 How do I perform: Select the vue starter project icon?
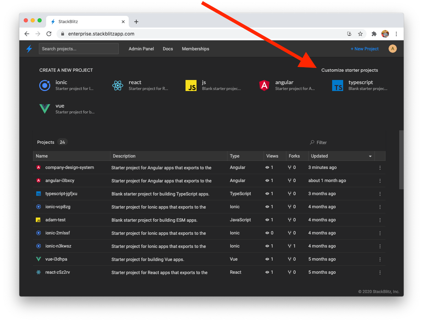[45, 109]
